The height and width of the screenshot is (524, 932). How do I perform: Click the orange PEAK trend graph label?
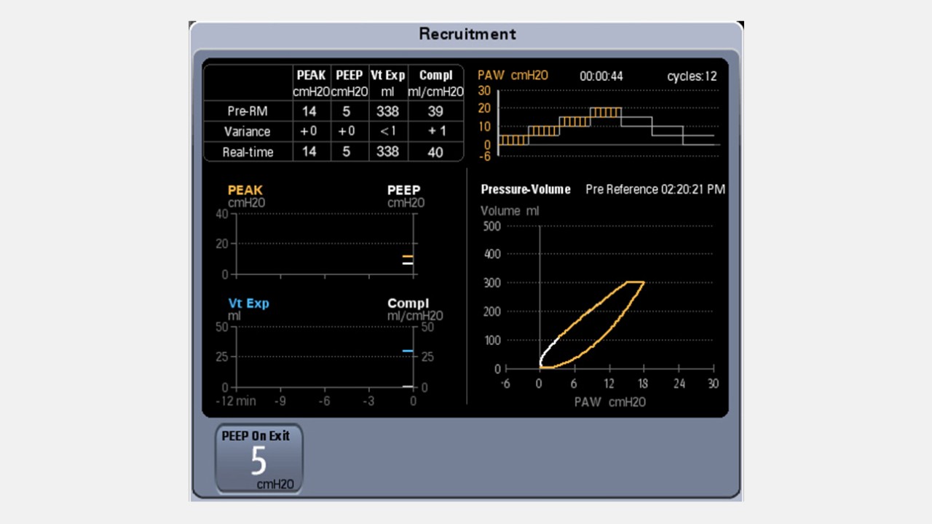pyautogui.click(x=245, y=191)
